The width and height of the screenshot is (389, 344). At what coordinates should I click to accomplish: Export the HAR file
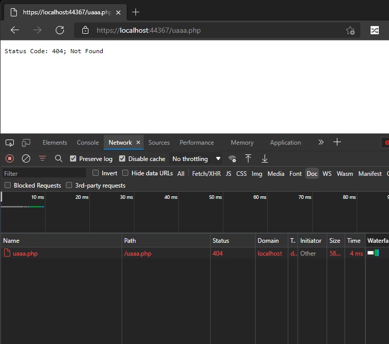(265, 158)
